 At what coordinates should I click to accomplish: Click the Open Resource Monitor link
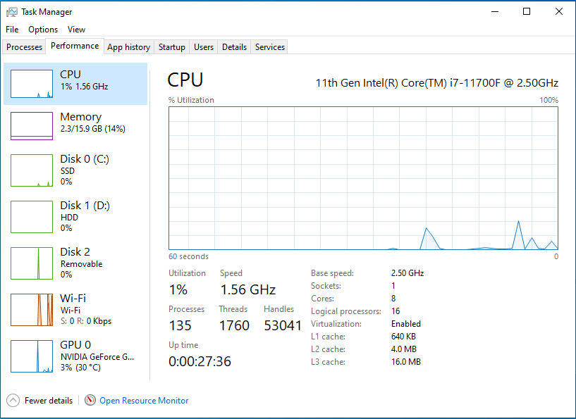pyautogui.click(x=144, y=401)
